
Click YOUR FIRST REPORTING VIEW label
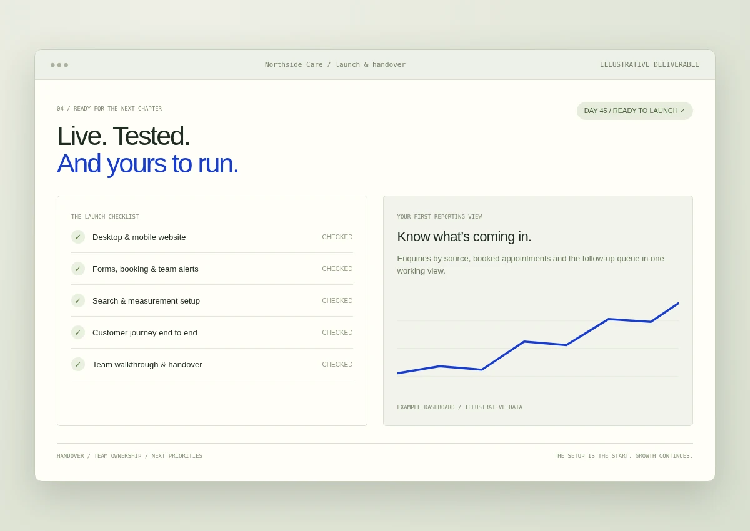(439, 217)
